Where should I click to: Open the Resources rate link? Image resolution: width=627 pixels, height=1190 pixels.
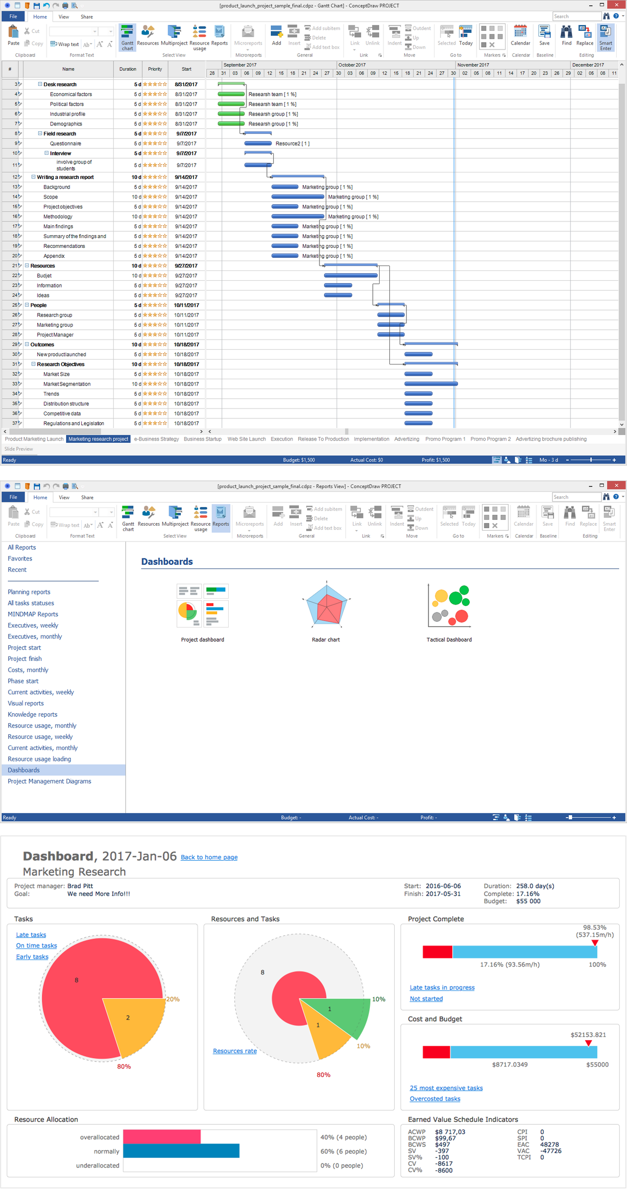tap(235, 1051)
